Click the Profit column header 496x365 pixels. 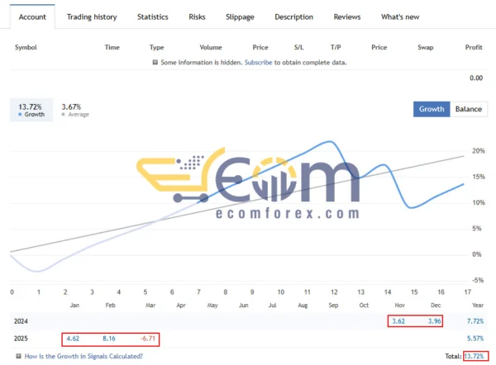pyautogui.click(x=474, y=47)
